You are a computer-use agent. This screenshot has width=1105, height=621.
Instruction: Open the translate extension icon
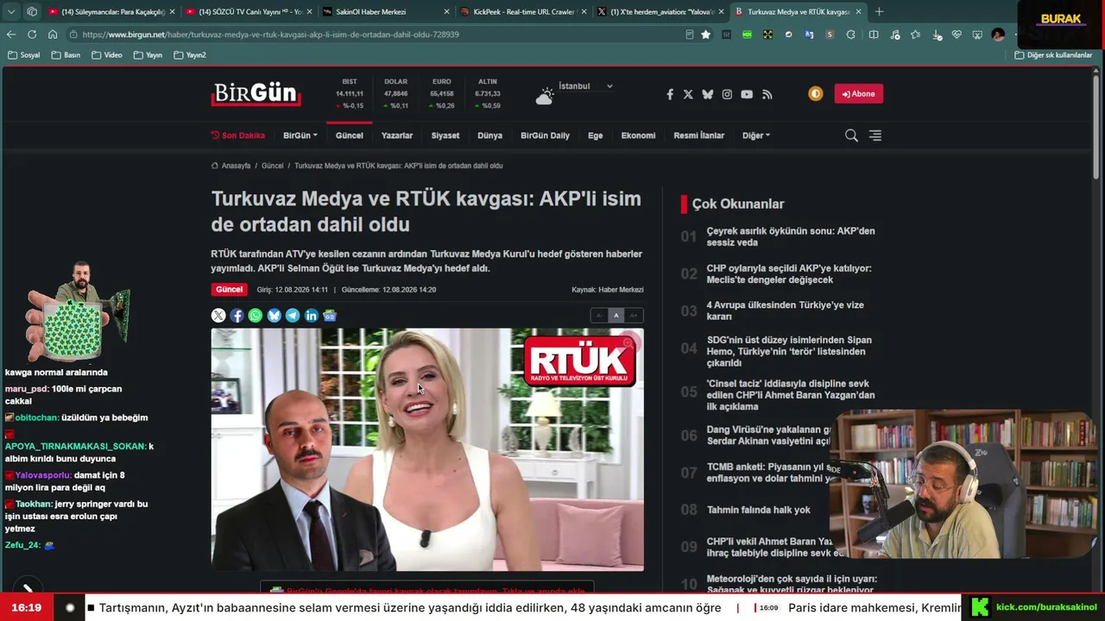pos(809,34)
